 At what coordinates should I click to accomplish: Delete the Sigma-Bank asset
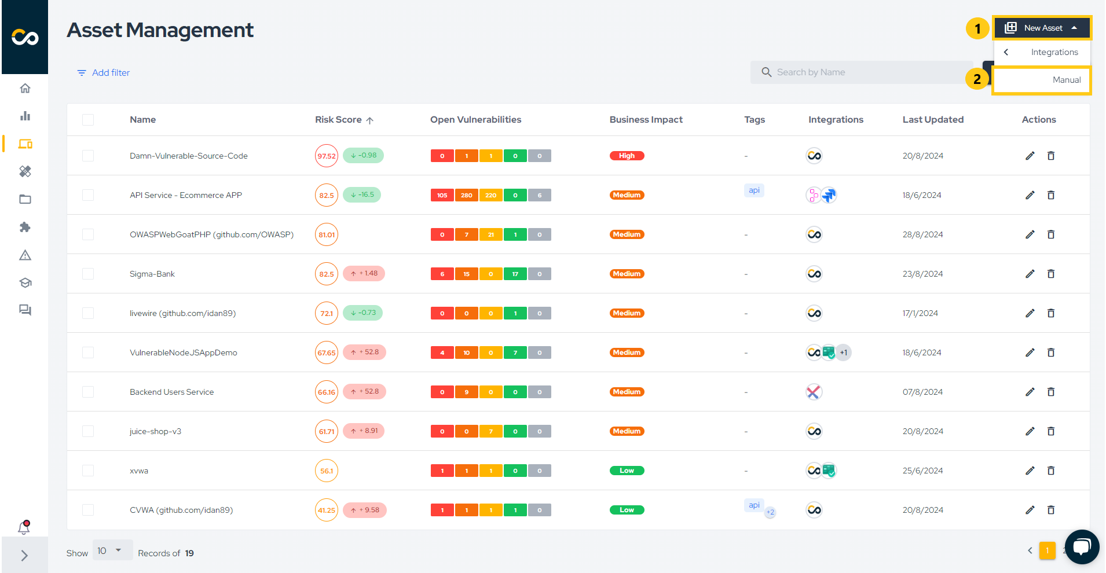[1051, 274]
